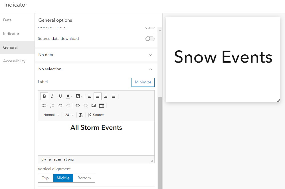Insert a table into the label text
The image size is (285, 189).
tap(102, 106)
